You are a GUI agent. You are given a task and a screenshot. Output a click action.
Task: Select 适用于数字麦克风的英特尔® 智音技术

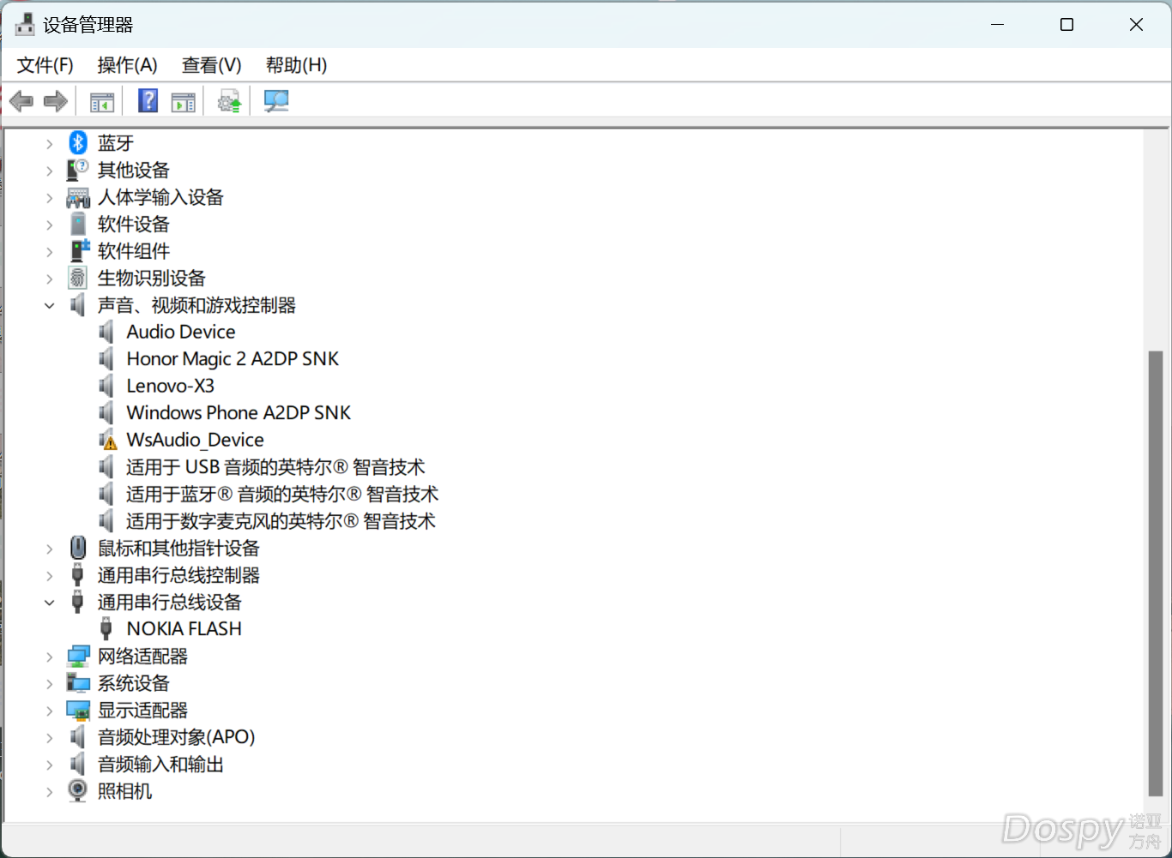click(281, 521)
